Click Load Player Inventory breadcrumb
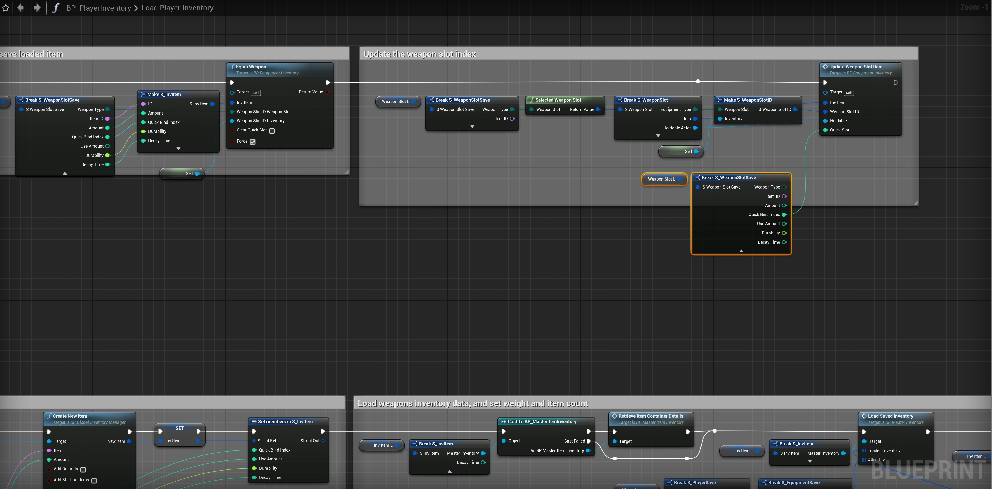 pos(177,8)
